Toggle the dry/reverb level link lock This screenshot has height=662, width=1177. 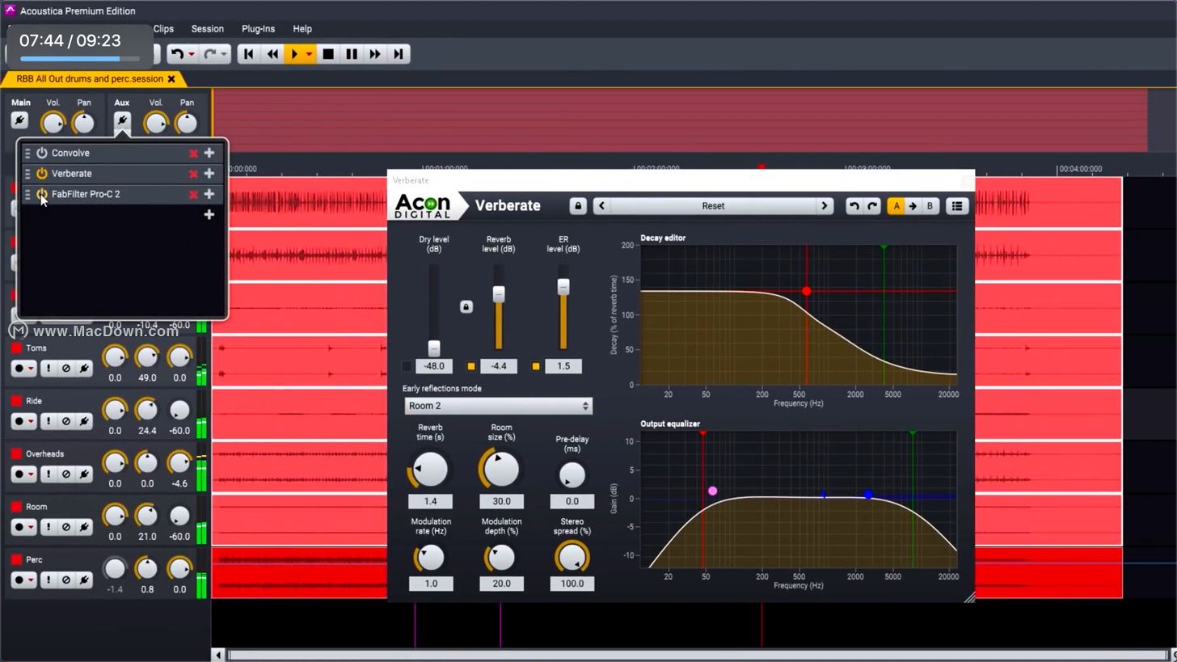click(466, 306)
